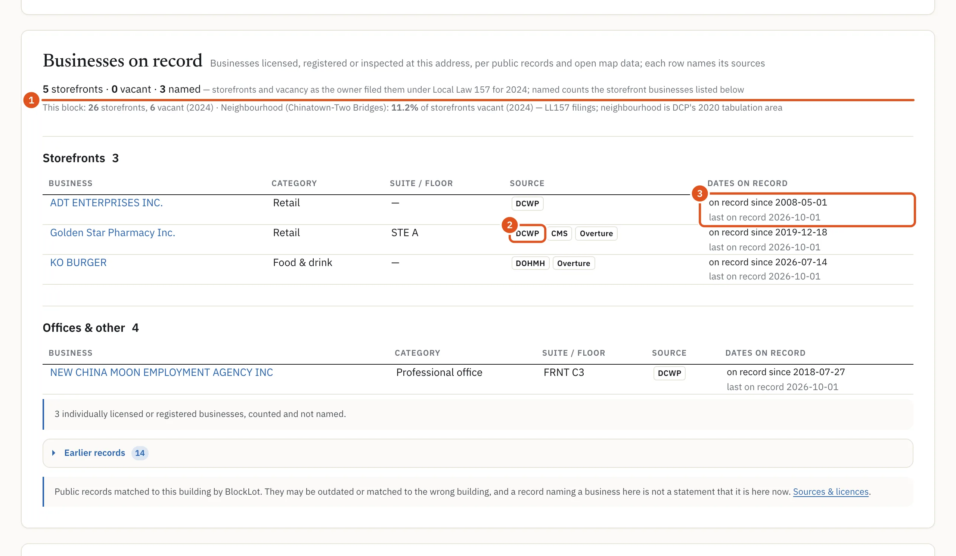The width and height of the screenshot is (956, 556).
Task: Click the DCWP source tag for ADT ENTERPRISES
Action: click(x=527, y=203)
